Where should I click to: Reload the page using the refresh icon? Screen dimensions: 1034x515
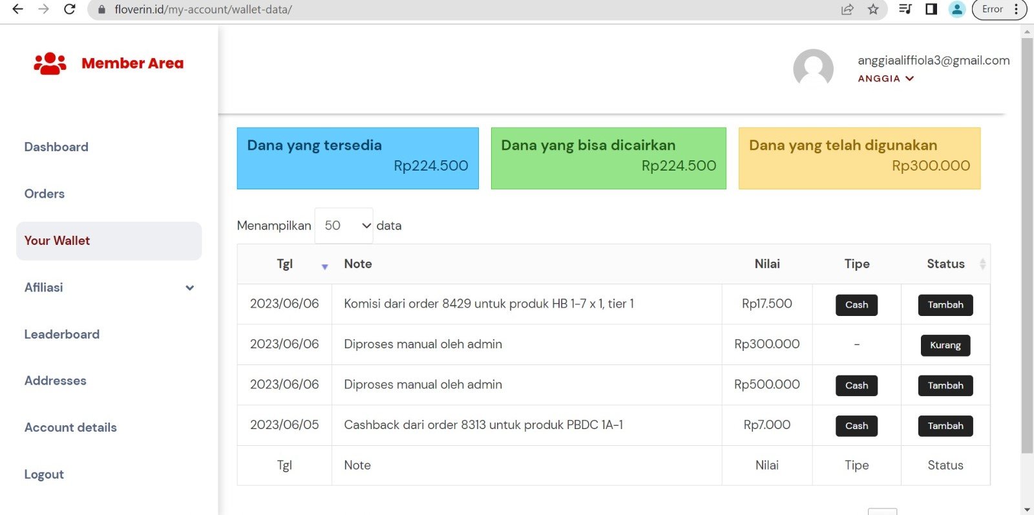coord(70,9)
